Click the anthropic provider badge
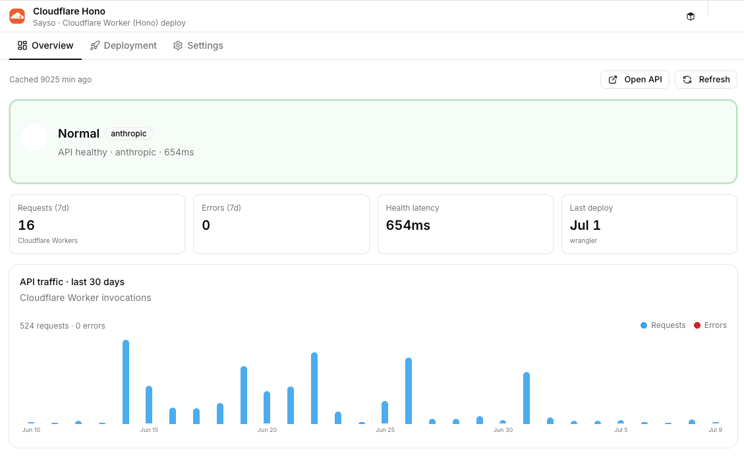 (x=129, y=134)
